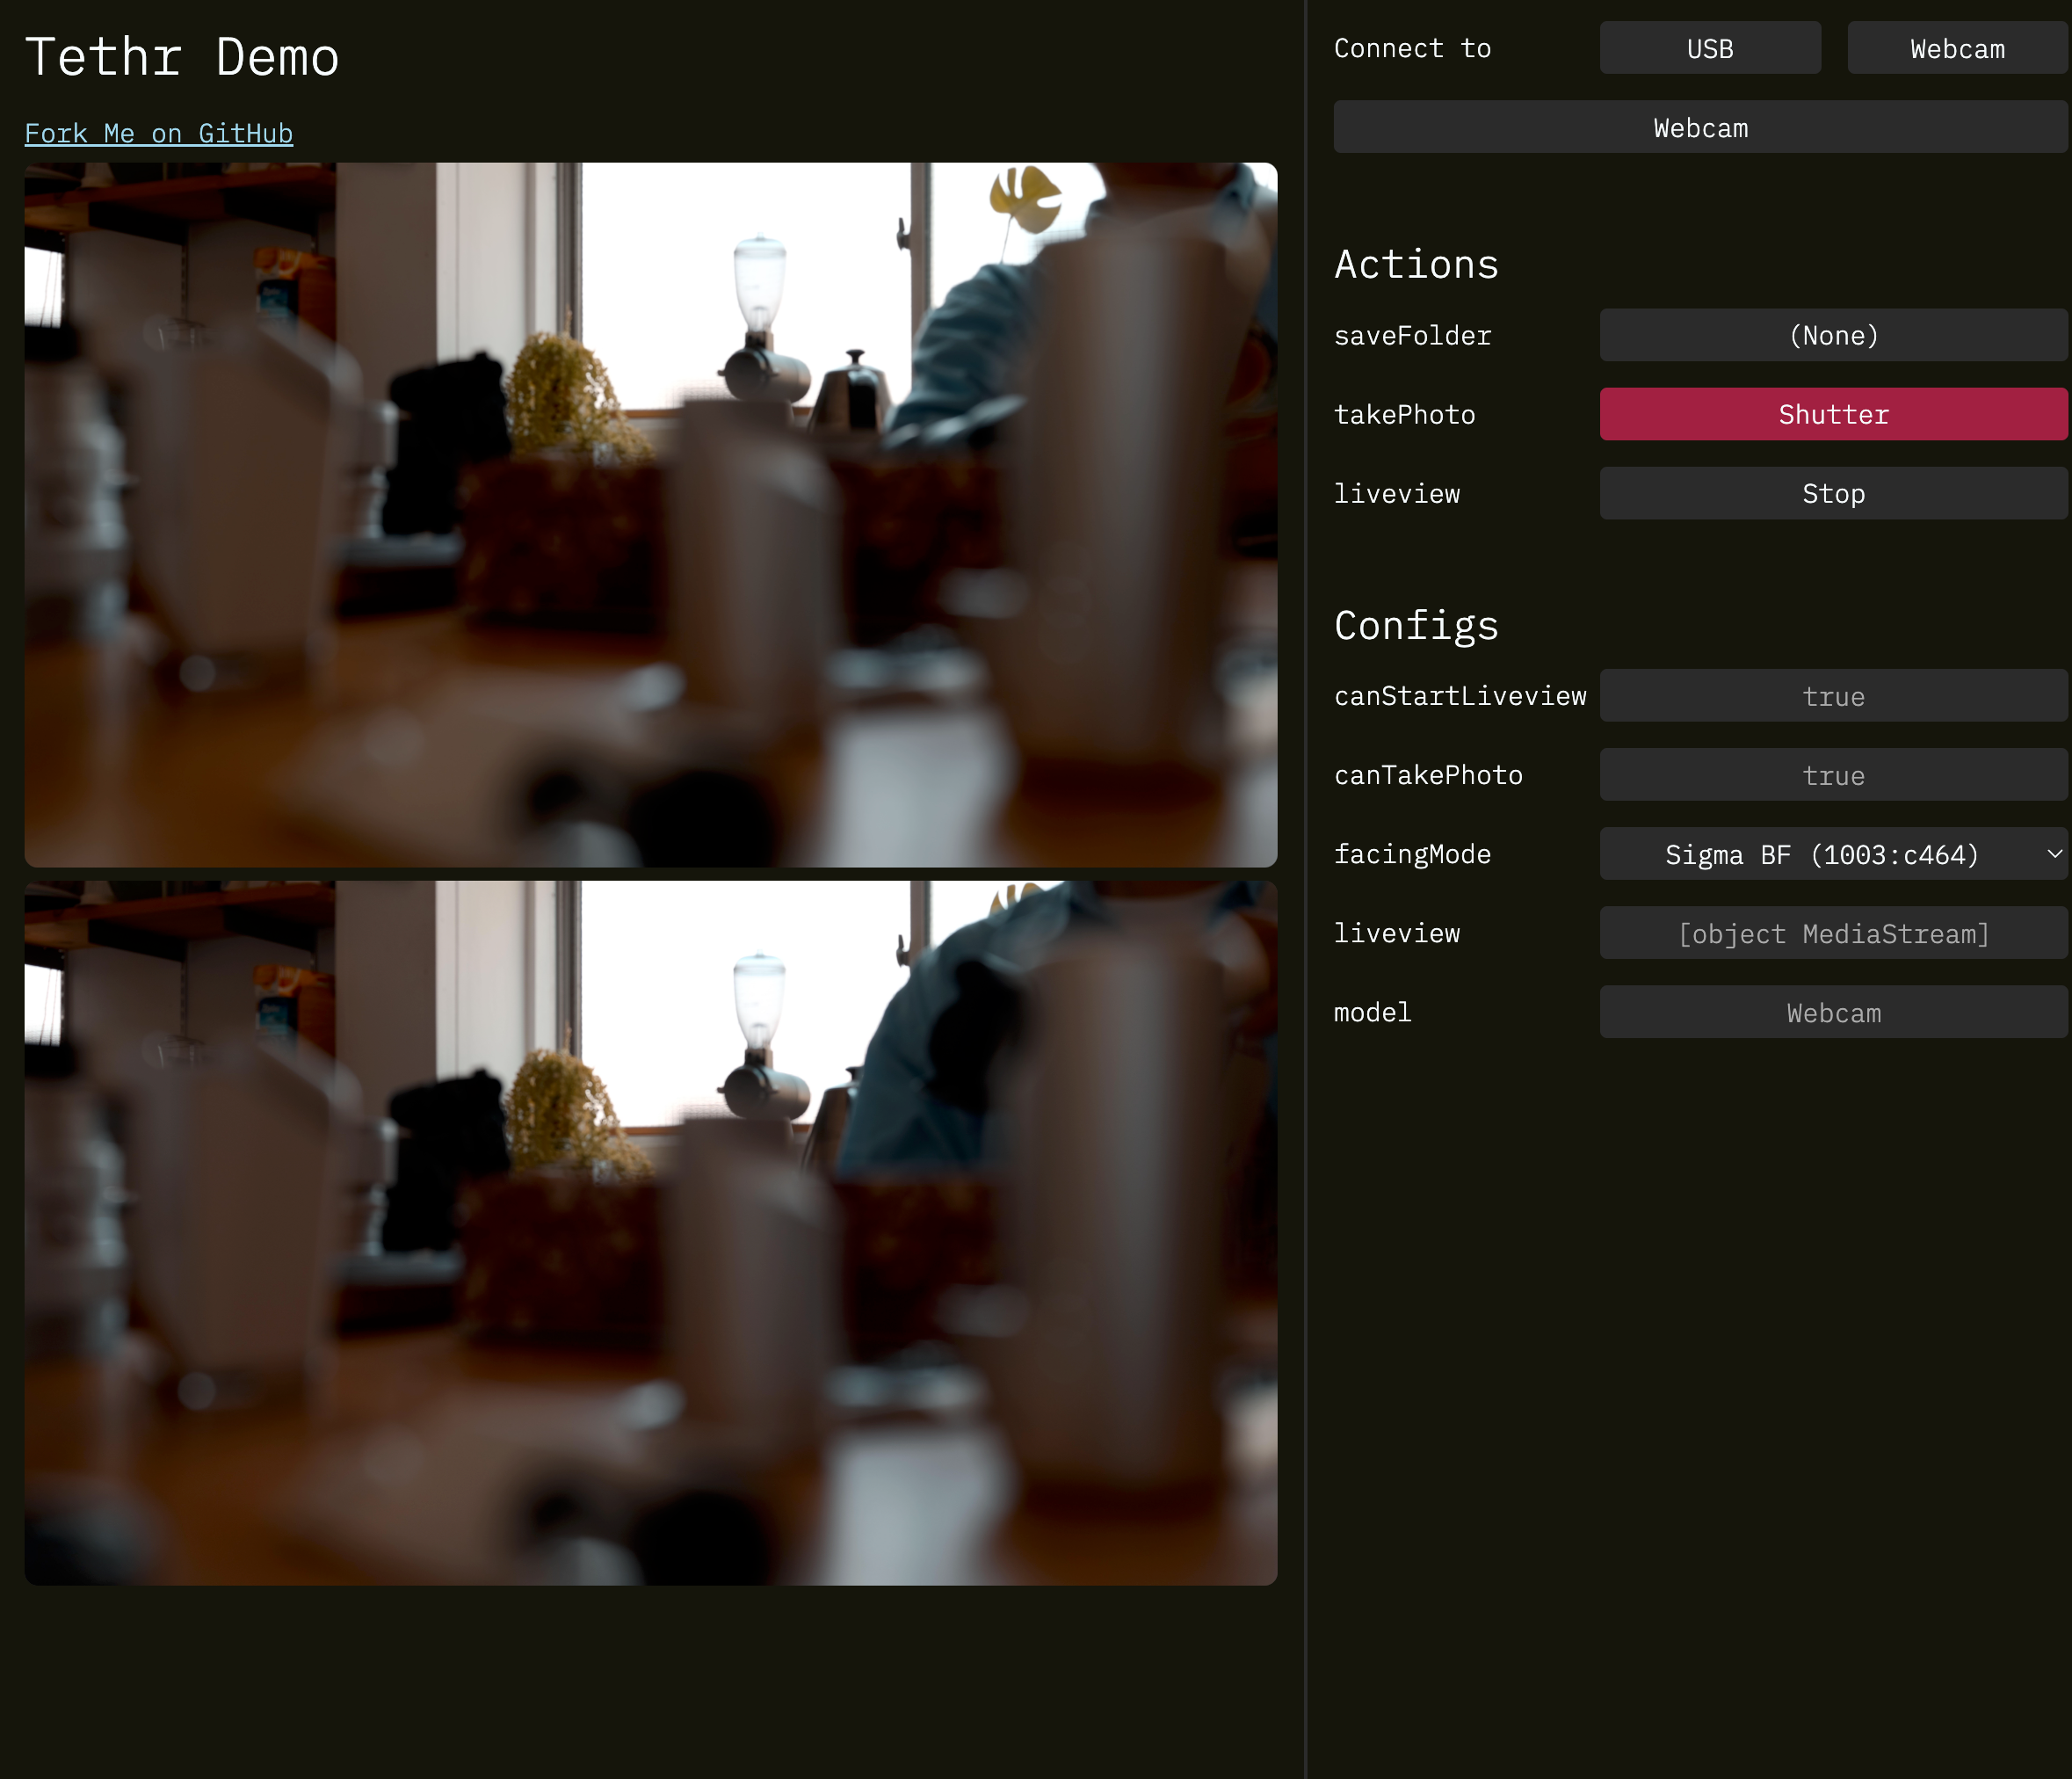Click the vertical panel divider
The width and height of the screenshot is (2072, 1779).
1305,889
